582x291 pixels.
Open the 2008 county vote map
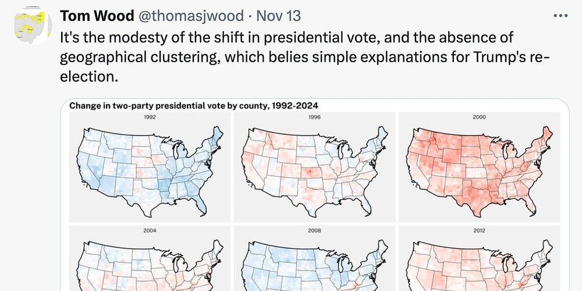pos(314,258)
